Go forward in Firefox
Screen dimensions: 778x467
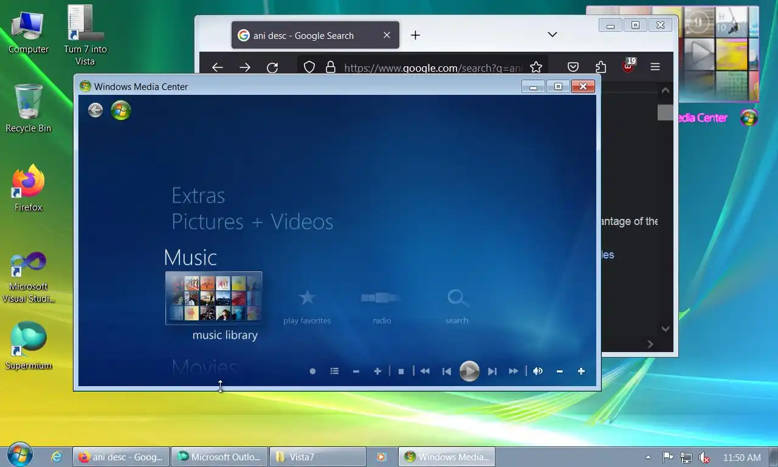tap(245, 67)
